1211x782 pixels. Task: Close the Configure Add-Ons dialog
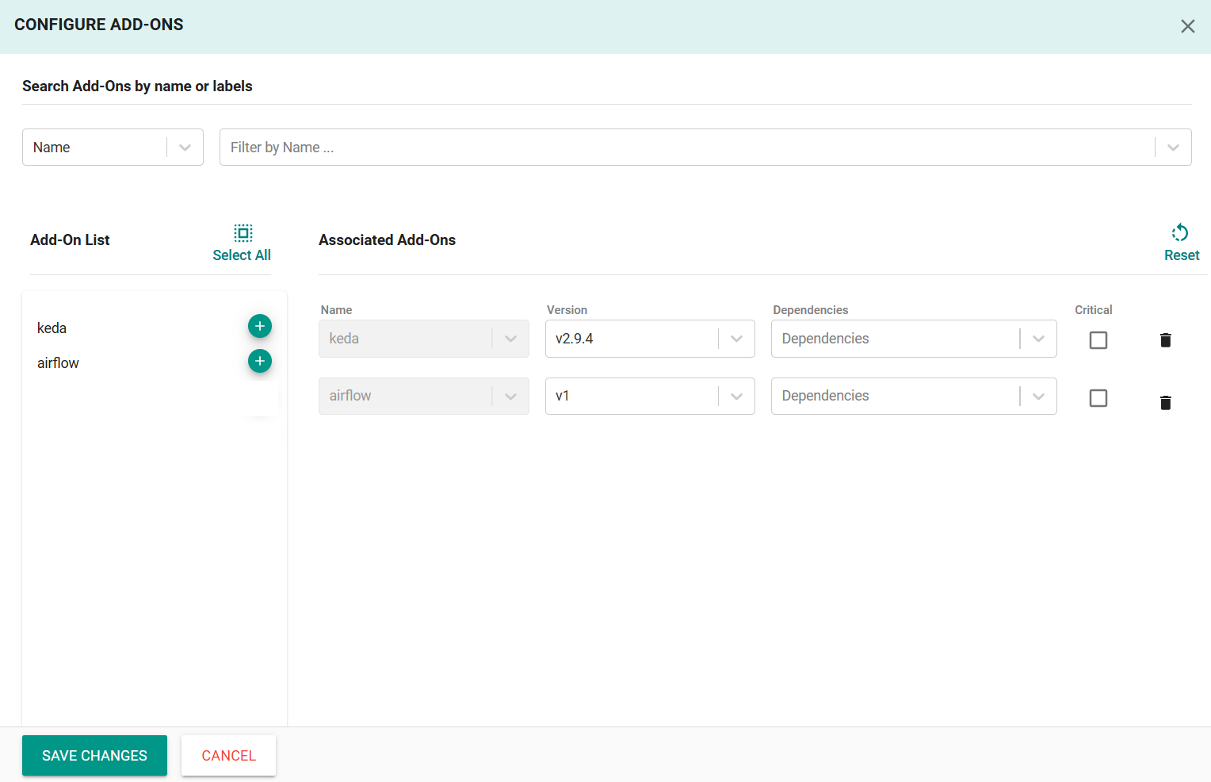click(x=1187, y=26)
